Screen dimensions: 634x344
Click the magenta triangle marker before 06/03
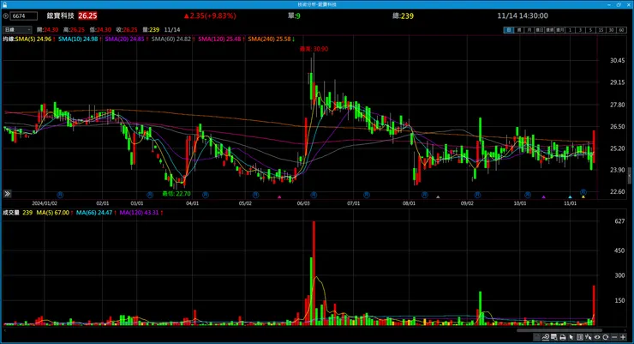(x=279, y=197)
